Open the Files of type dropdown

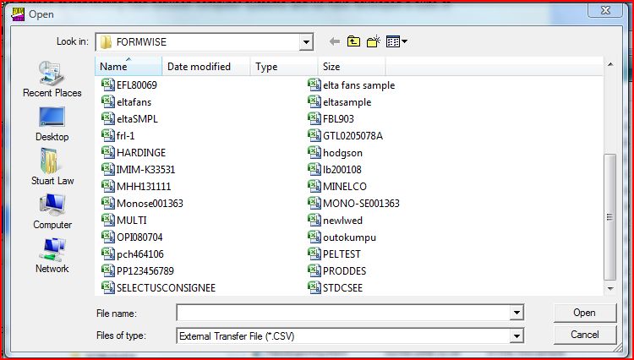tap(516, 335)
